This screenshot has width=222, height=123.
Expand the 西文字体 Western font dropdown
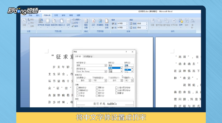(x=106, y=72)
